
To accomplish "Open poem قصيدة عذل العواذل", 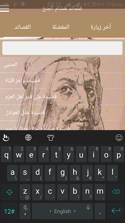I will [x=62, y=113].
